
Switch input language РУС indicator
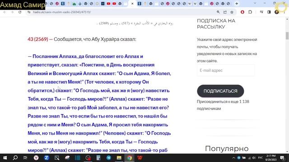[x=260, y=158]
